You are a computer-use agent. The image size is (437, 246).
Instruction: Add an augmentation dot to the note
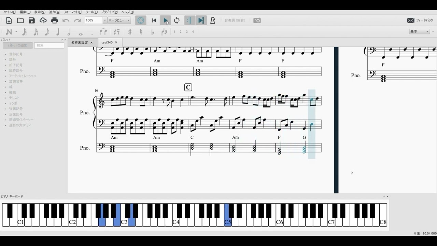92,34
